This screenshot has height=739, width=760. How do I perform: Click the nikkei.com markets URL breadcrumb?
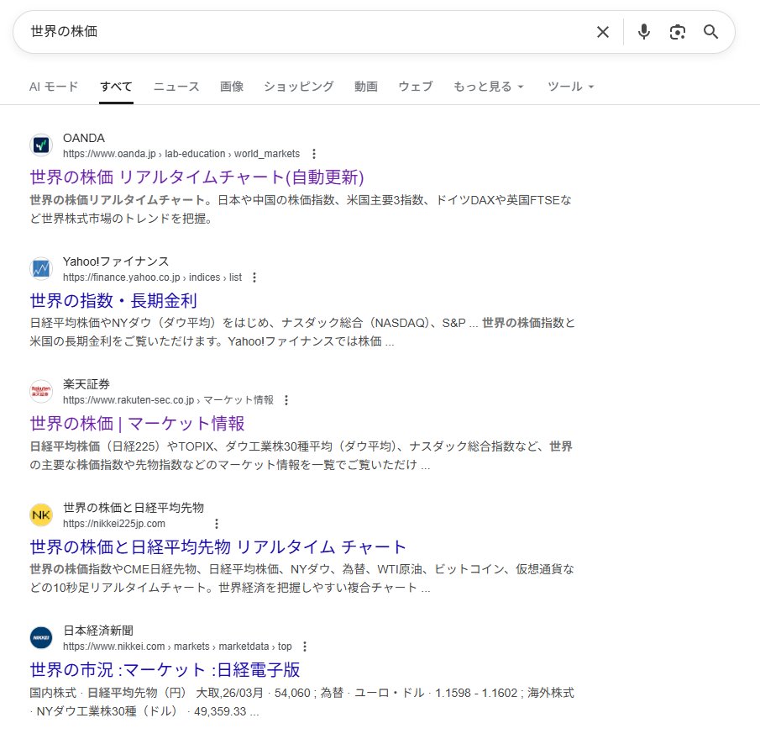[x=177, y=647]
